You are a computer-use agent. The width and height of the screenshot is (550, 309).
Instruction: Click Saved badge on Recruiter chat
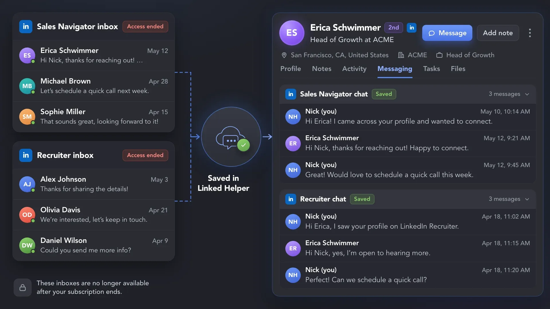point(362,199)
